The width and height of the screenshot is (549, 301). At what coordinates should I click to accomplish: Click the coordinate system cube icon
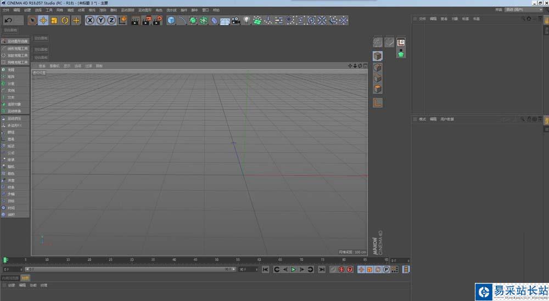tap(122, 20)
